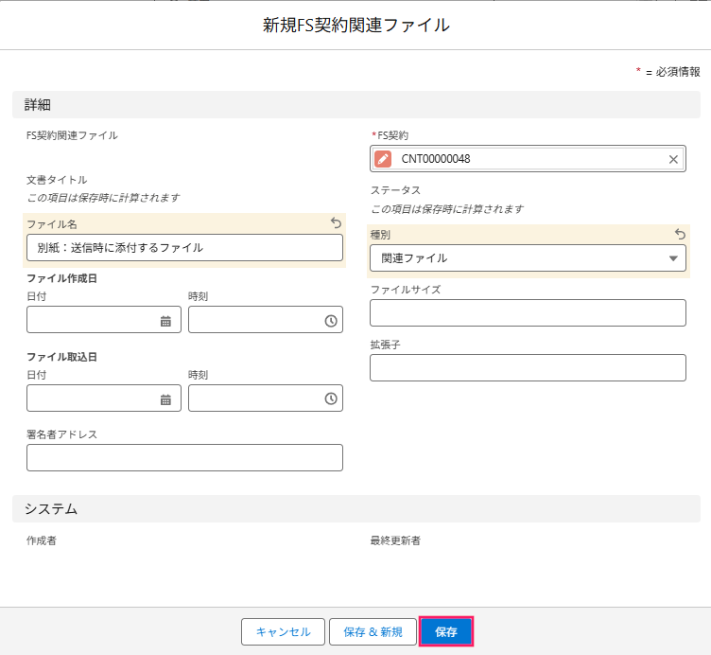Click the undo icon beside 種別
The width and height of the screenshot is (711, 655).
pos(680,234)
